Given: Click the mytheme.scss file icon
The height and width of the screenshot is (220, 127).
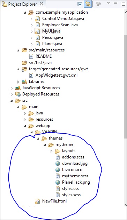Looking at the screenshot, I should coord(58,176).
